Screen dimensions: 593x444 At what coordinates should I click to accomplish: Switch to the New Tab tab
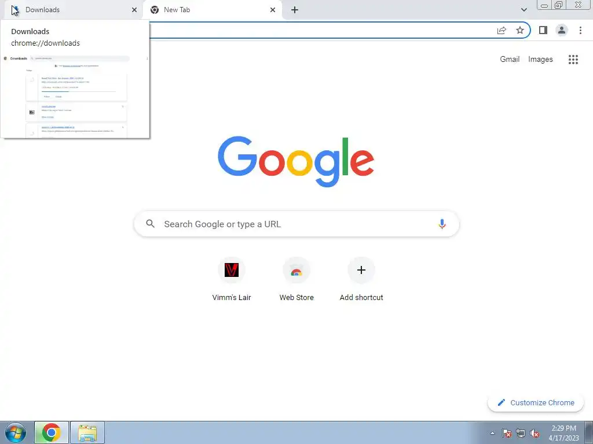(x=212, y=10)
